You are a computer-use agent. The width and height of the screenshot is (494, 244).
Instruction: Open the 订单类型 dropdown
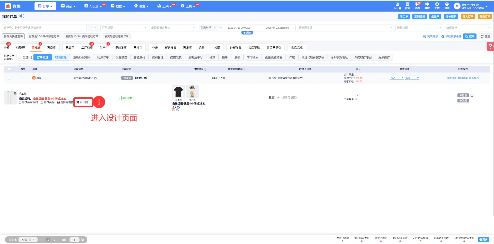point(124,28)
